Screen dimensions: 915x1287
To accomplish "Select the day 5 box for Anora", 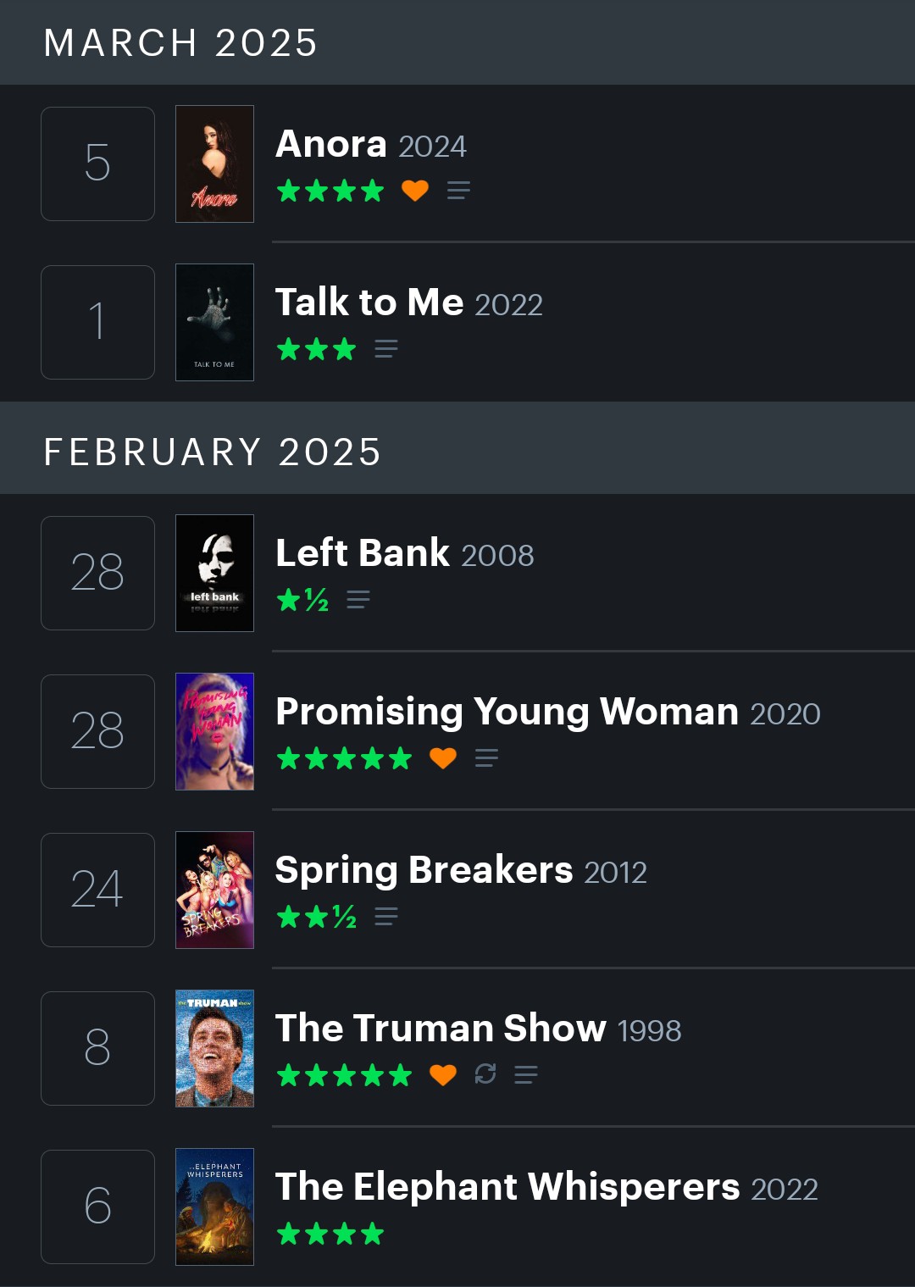I will click(97, 164).
